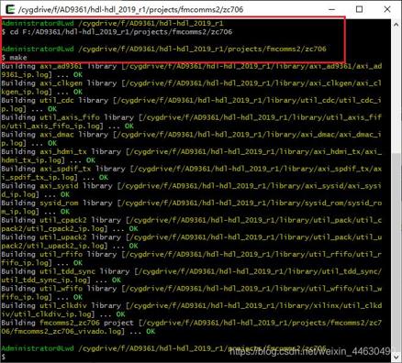Click the OK after util_clkdiv_ip.log
This screenshot has height=363, width=402.
120,314
